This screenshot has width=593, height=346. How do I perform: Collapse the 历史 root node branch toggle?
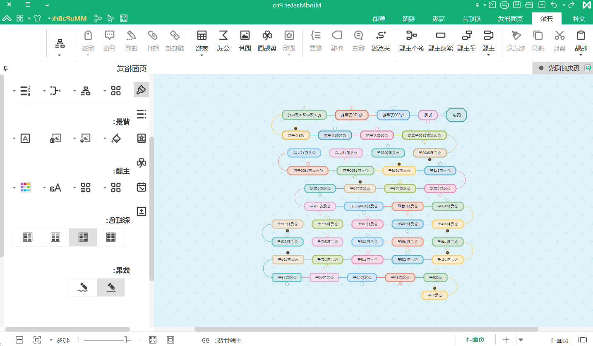(444, 115)
